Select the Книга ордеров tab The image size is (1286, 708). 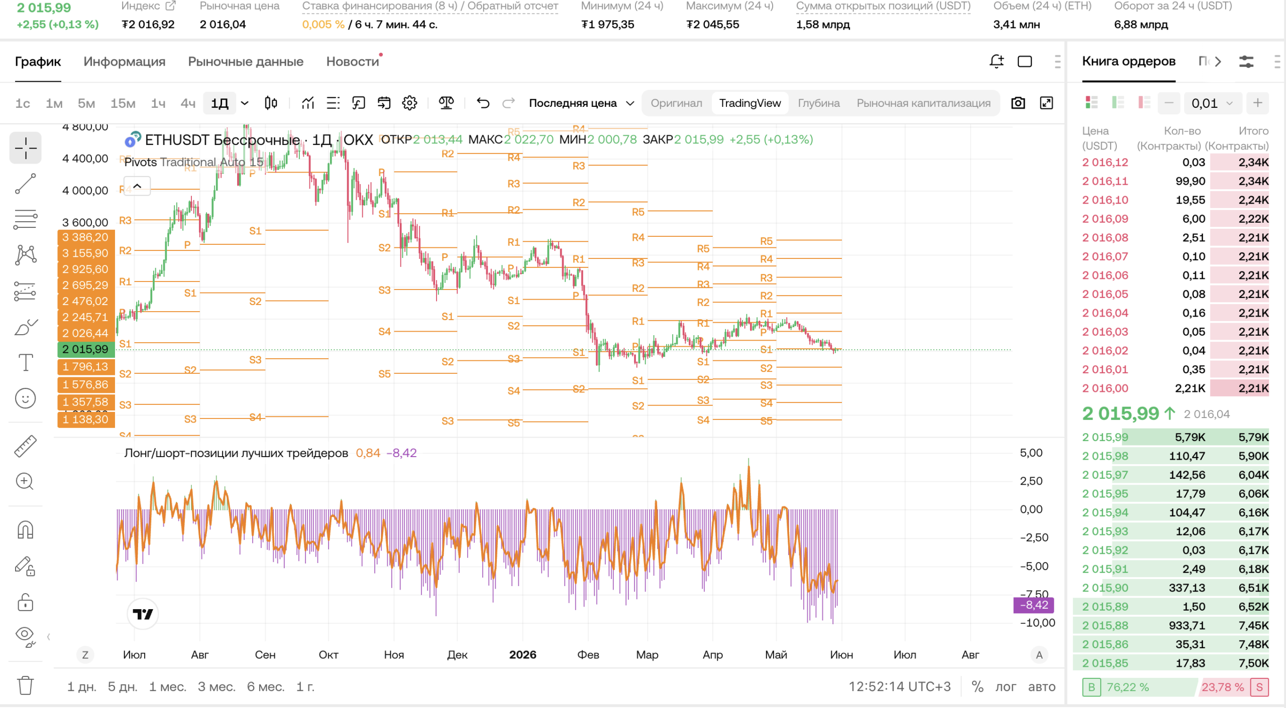tap(1128, 61)
